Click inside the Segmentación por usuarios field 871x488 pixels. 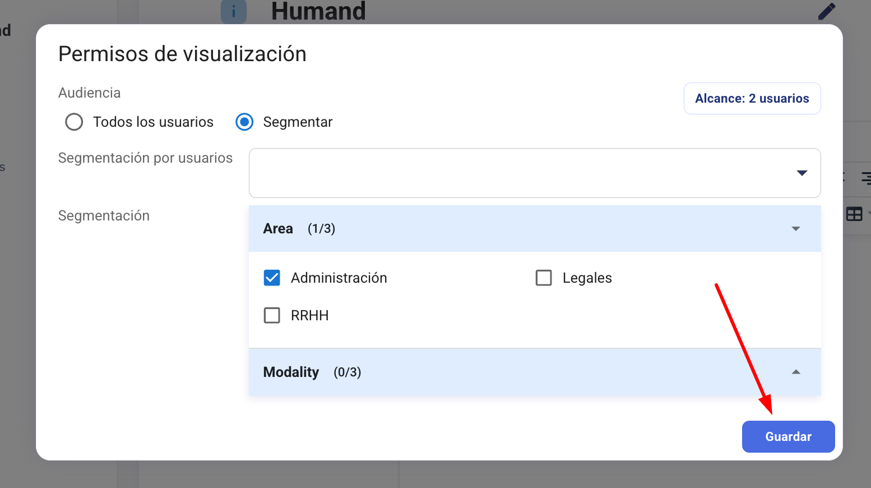516,173
